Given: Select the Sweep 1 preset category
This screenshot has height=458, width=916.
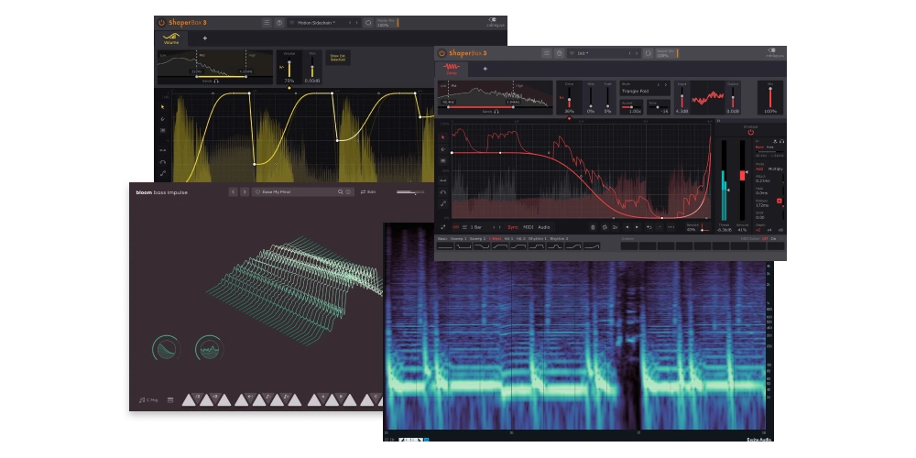Looking at the screenshot, I should coord(459,239).
